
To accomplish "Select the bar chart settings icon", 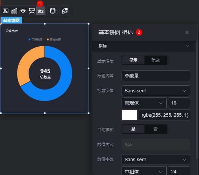I will pyautogui.click(x=14, y=11).
